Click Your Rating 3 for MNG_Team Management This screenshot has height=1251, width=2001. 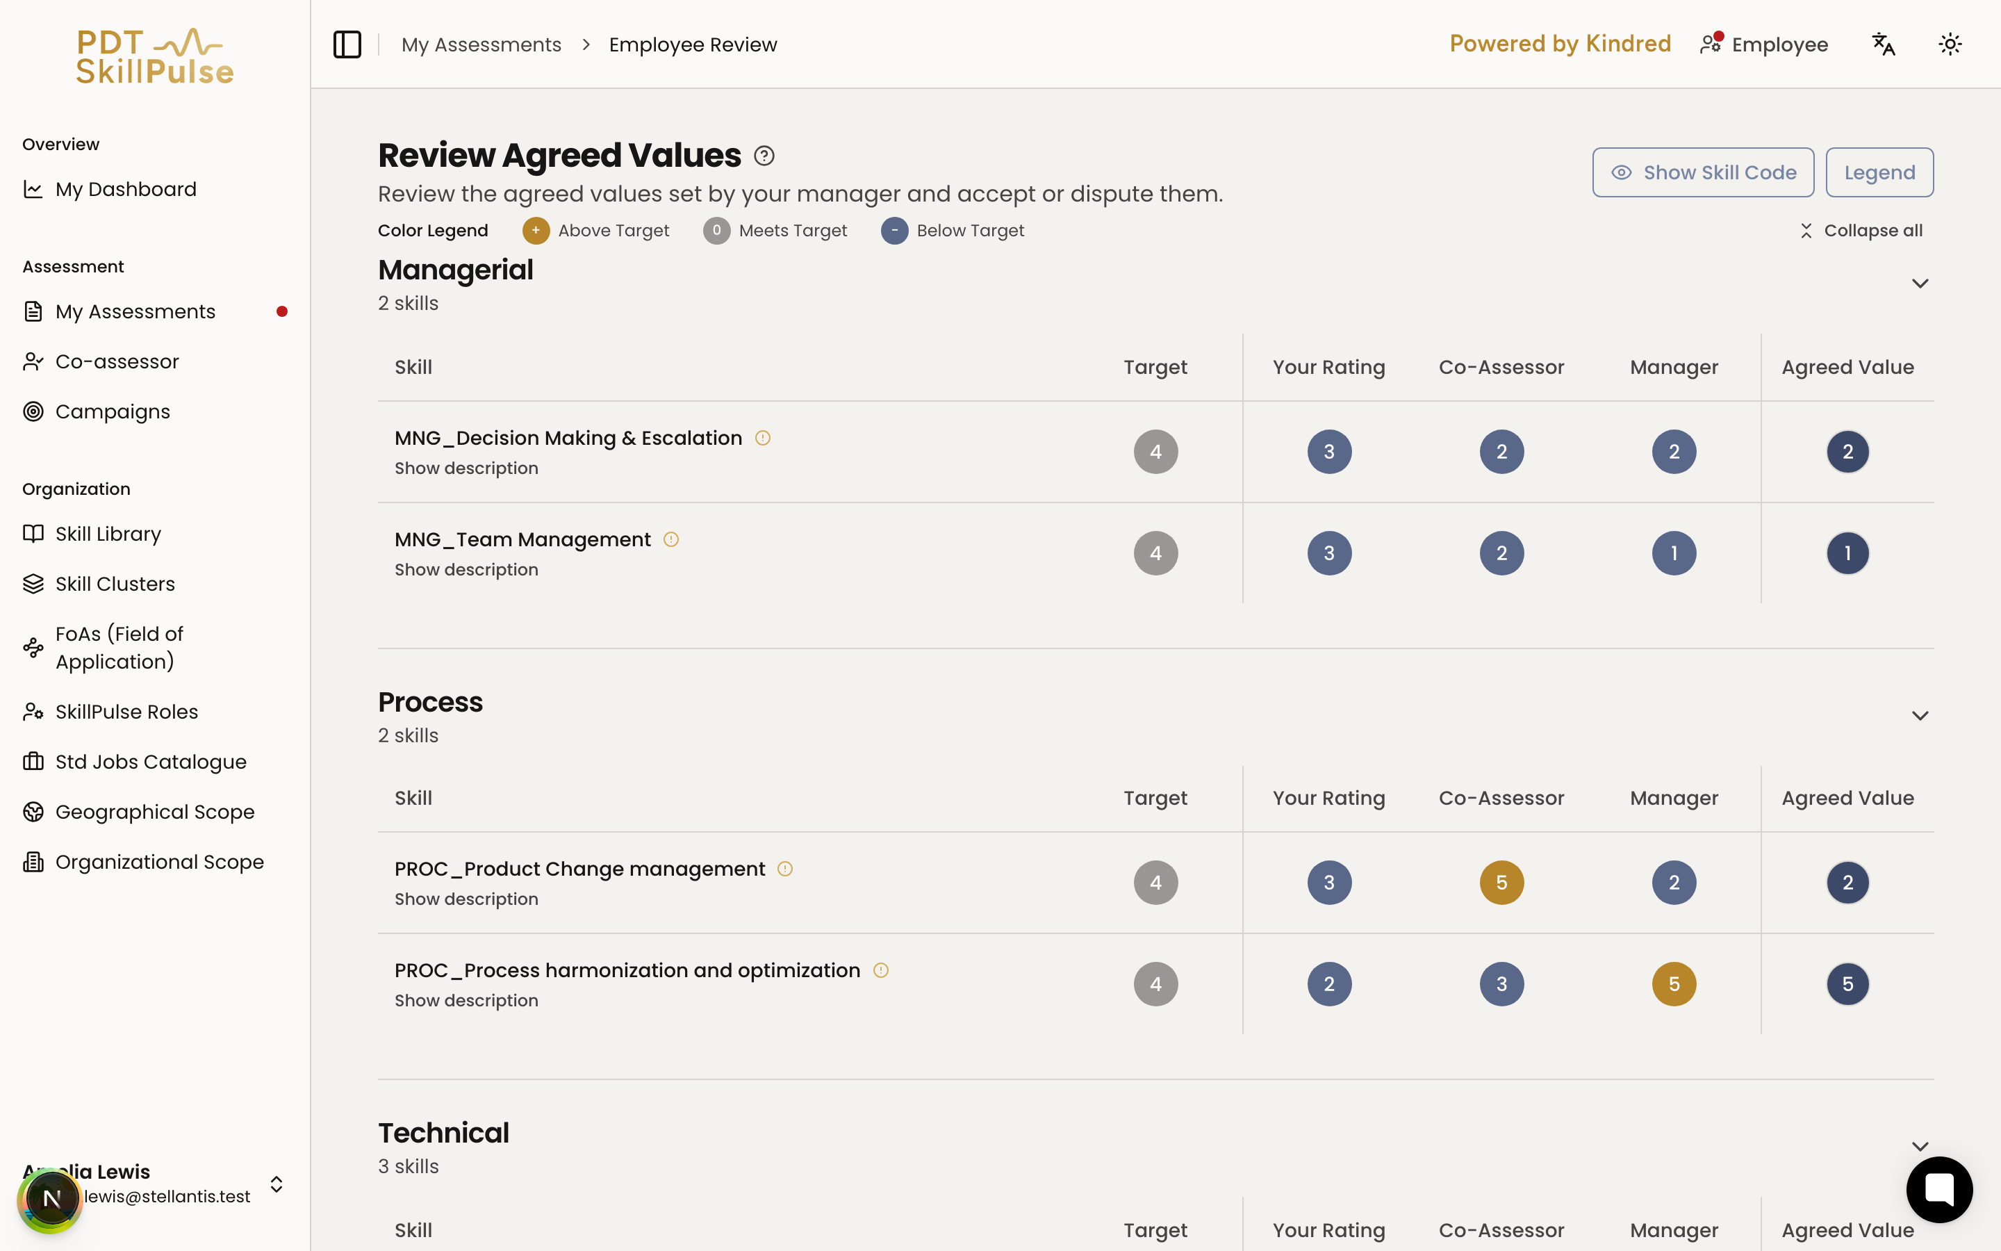(x=1330, y=553)
